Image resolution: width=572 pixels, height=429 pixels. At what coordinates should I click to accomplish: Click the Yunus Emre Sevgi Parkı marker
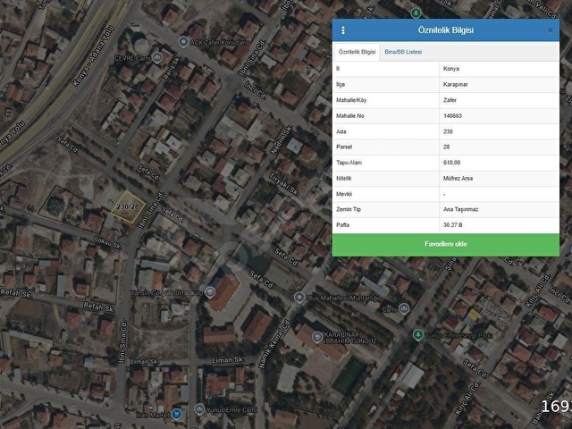(x=418, y=334)
